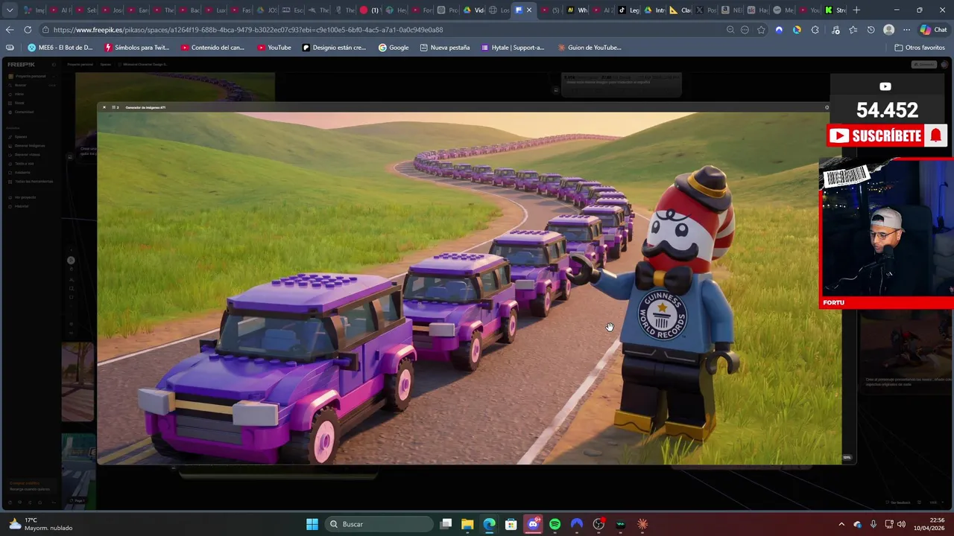The width and height of the screenshot is (954, 536).
Task: Go to Inicio in Freepik sidebar
Action: (19, 94)
